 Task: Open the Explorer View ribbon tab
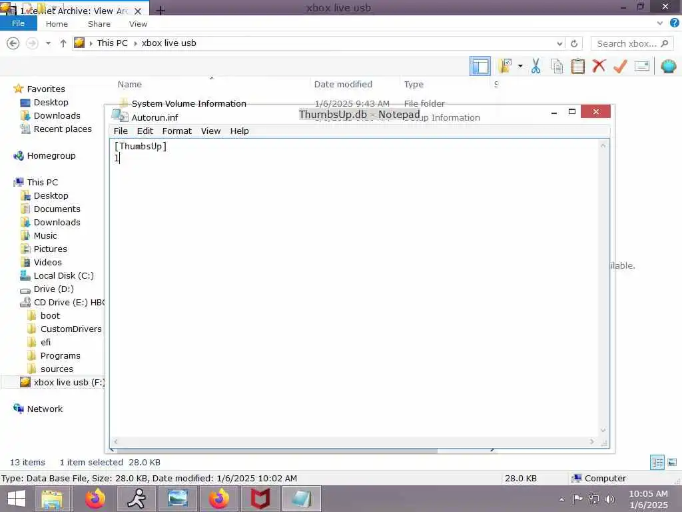tap(138, 24)
